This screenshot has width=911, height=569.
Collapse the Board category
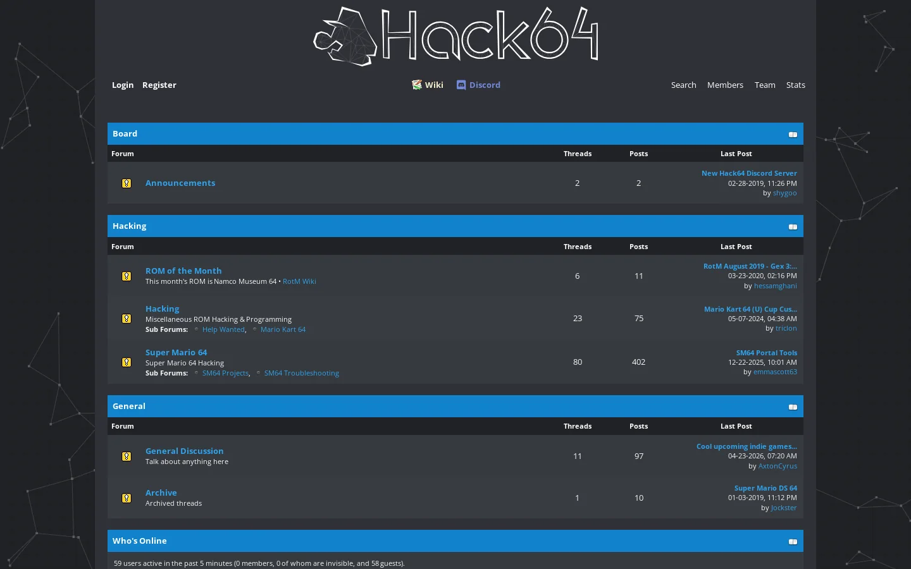click(x=793, y=135)
